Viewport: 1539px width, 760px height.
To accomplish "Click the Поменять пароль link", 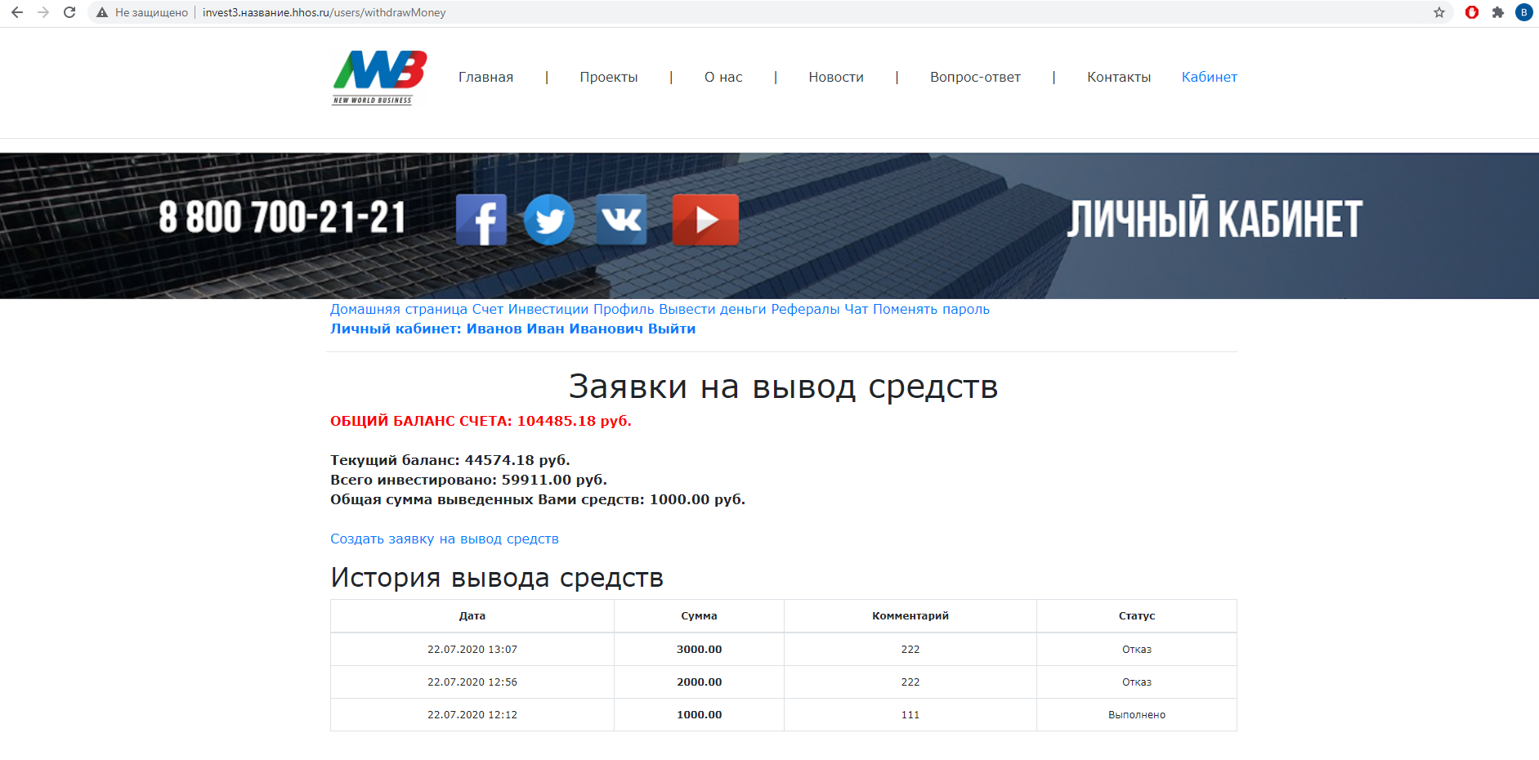I will (x=931, y=310).
